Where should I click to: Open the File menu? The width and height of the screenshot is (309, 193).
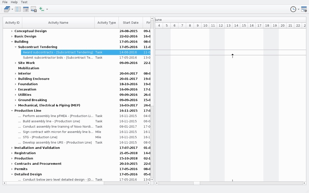pyautogui.click(x=5, y=2)
